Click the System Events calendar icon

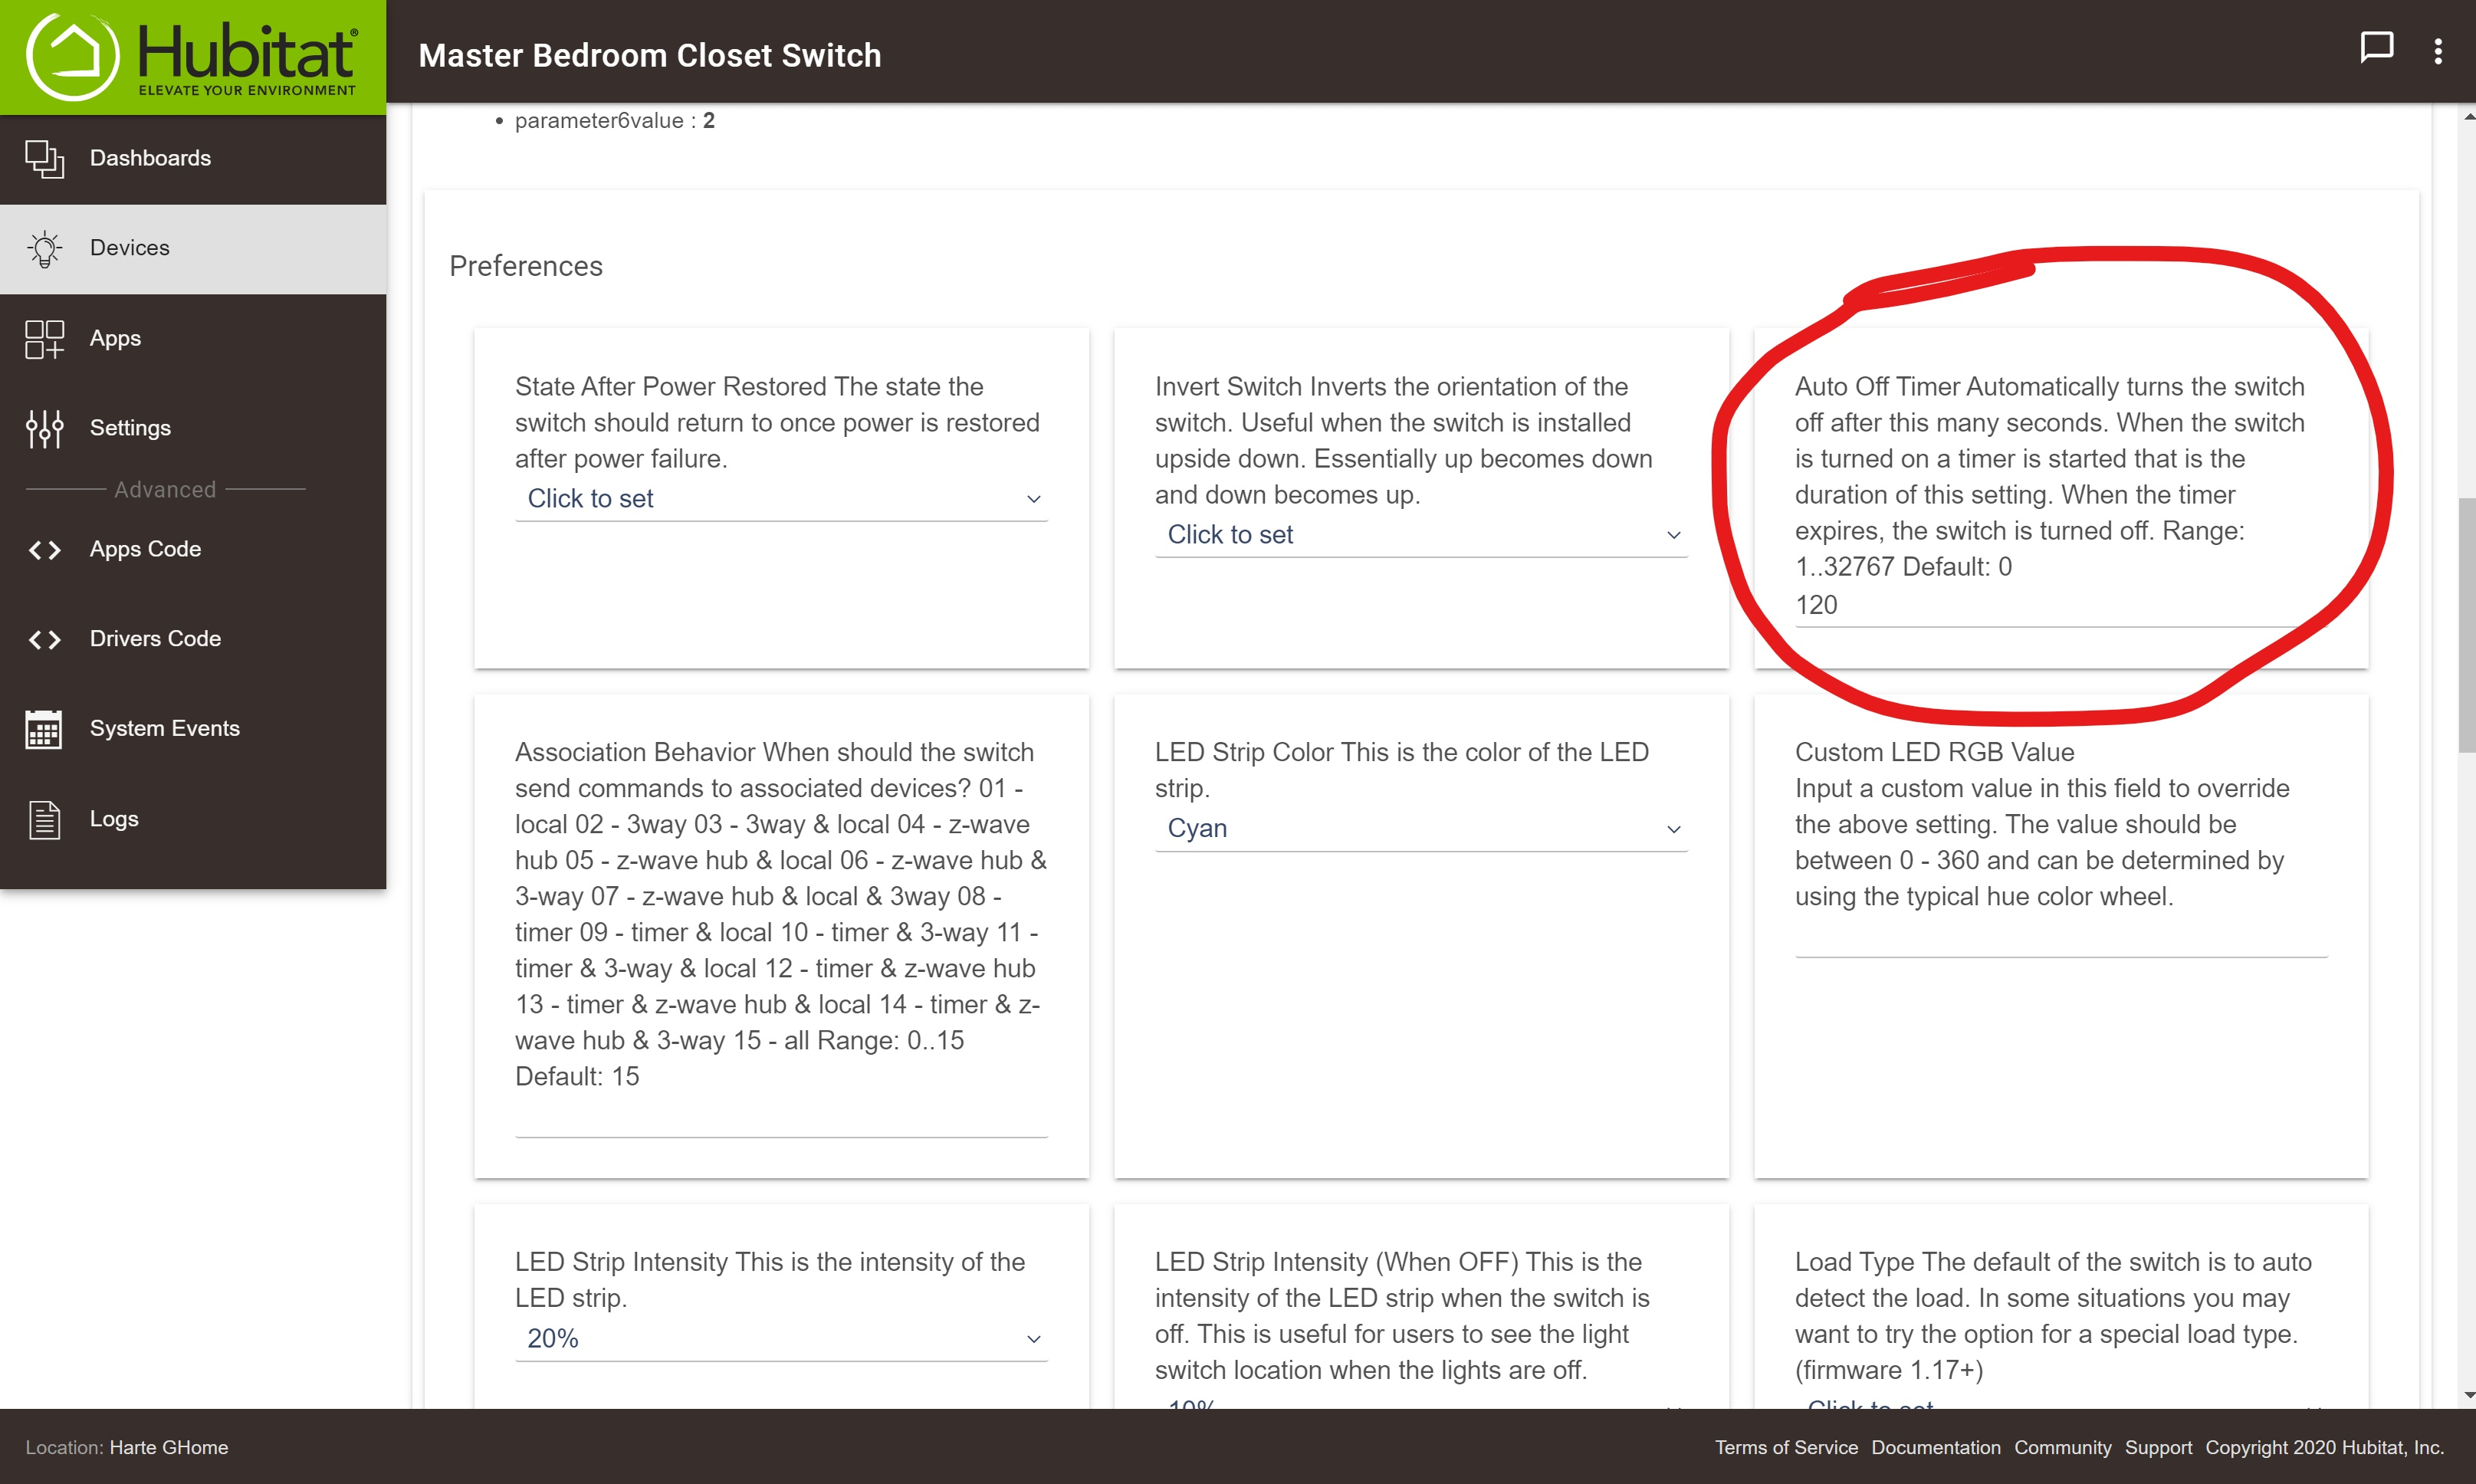[x=44, y=729]
